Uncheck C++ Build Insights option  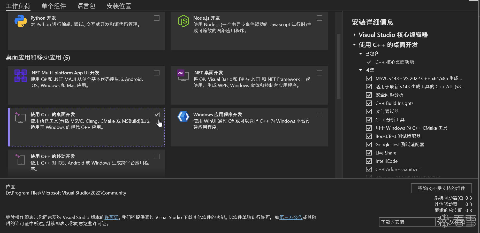tap(369, 103)
